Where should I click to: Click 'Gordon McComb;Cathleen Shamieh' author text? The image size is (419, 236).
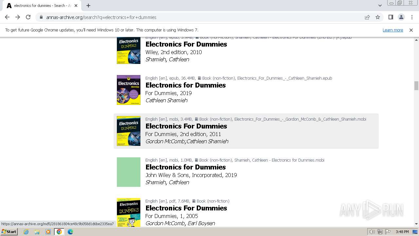click(187, 141)
